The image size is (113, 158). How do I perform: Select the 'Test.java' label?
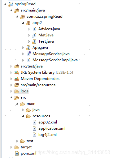[46, 41]
